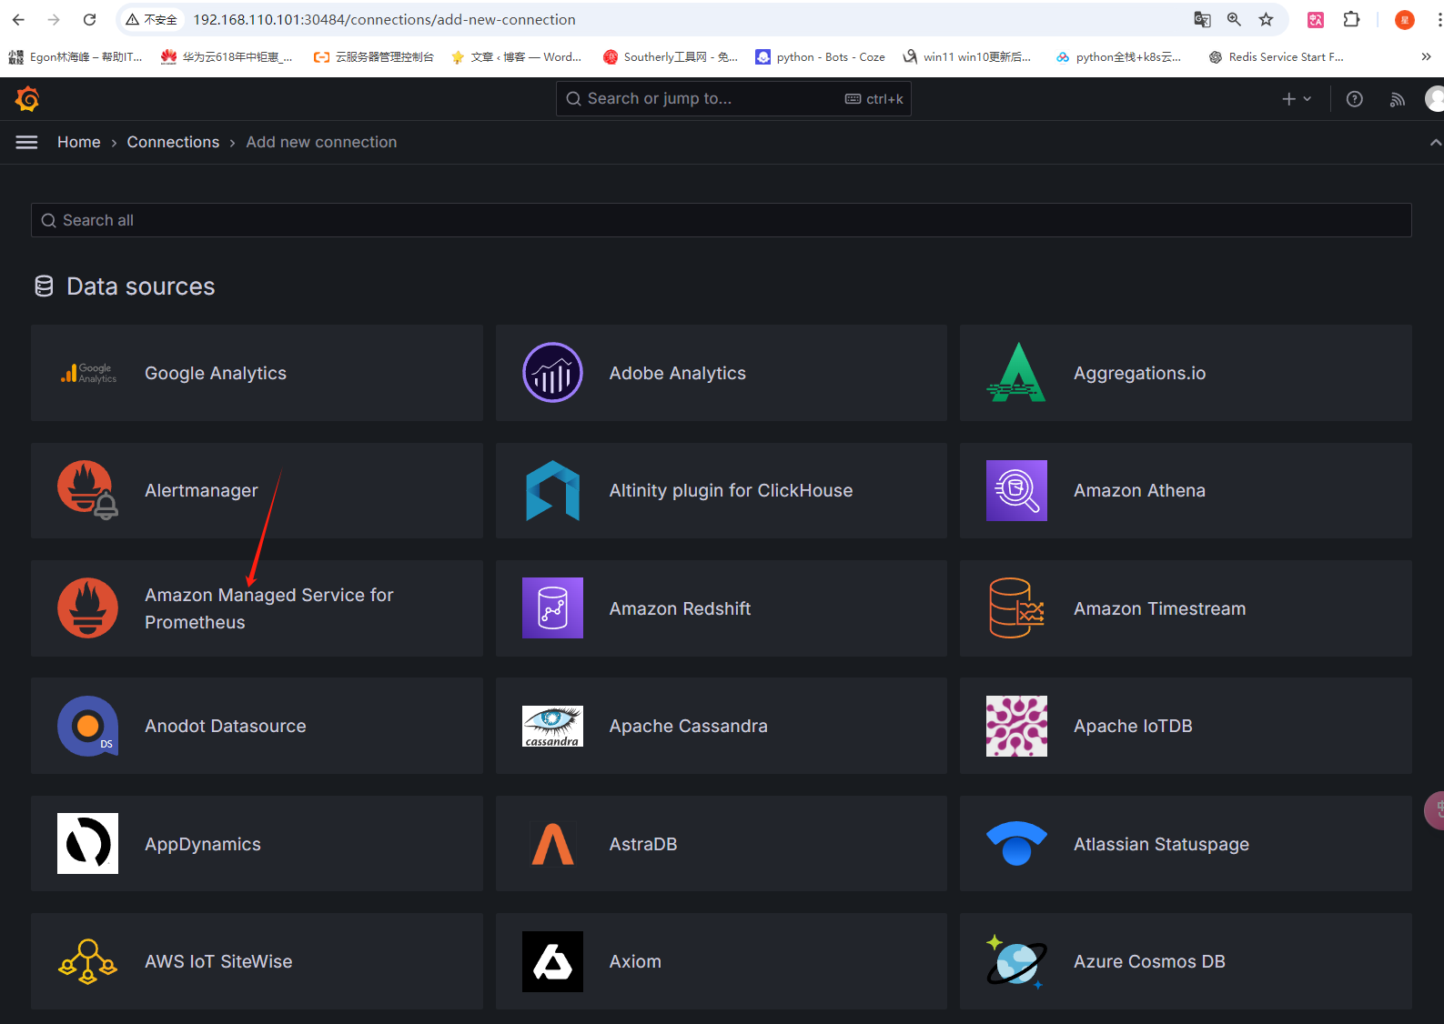Click the AstraDB orange A icon
1444x1024 pixels.
point(552,844)
